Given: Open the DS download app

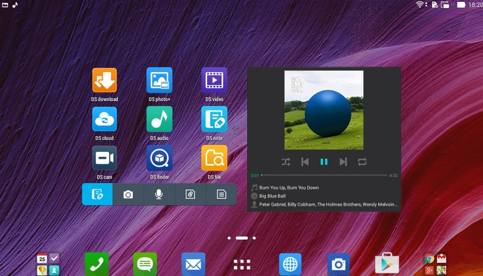Looking at the screenshot, I should pos(105,80).
